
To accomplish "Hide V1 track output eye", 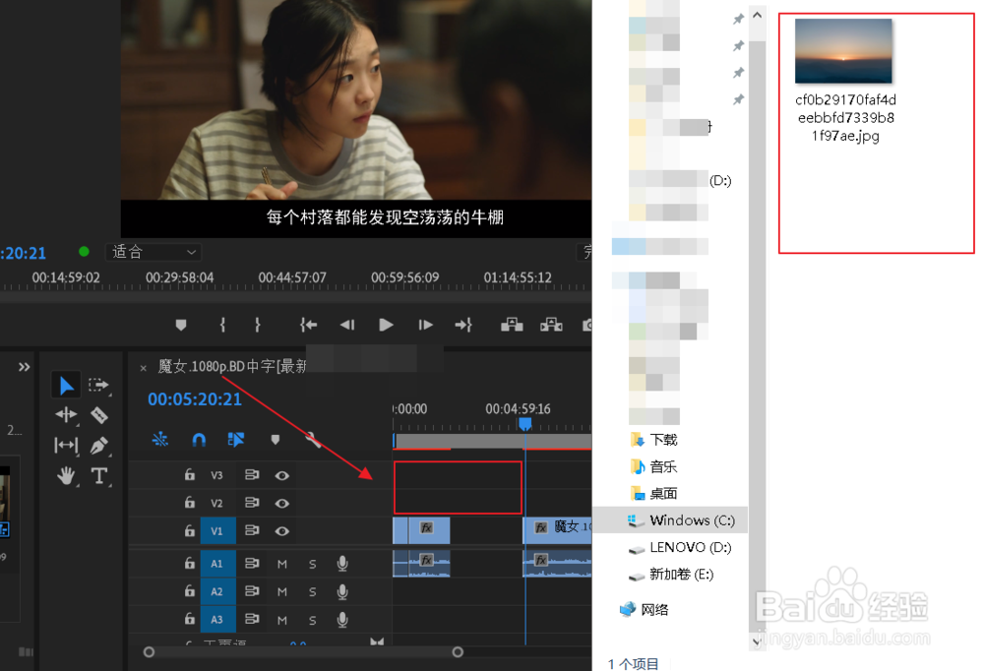I will tap(282, 531).
